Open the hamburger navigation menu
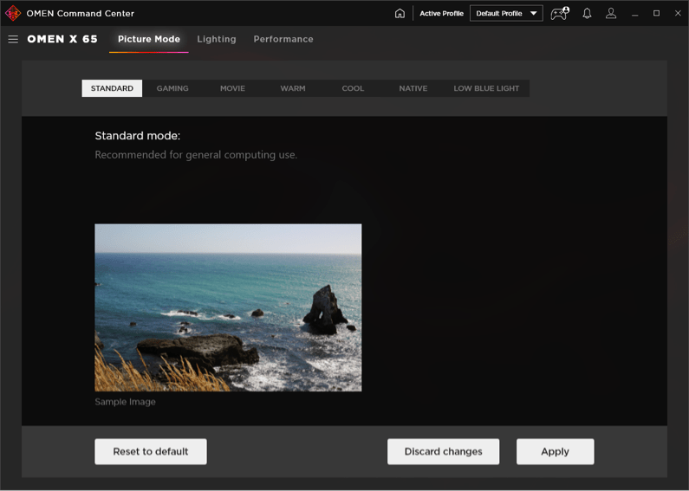689x491 pixels. 13,39
